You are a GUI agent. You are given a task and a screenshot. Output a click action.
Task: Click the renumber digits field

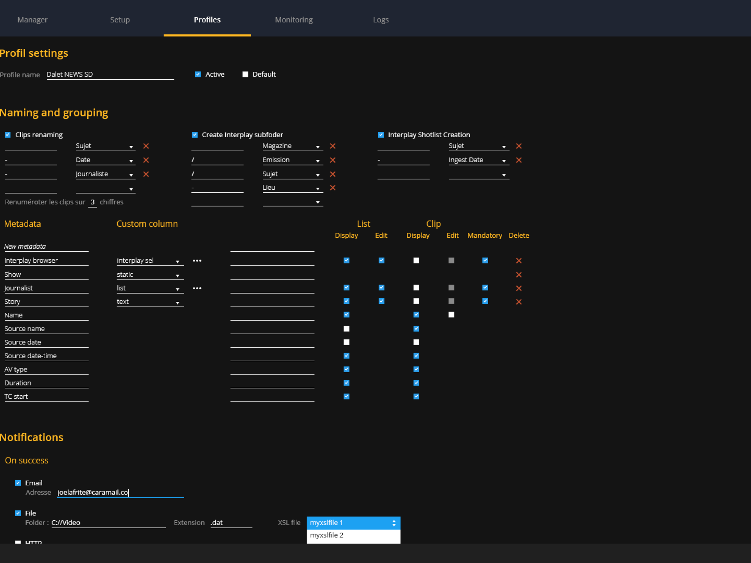tap(92, 202)
